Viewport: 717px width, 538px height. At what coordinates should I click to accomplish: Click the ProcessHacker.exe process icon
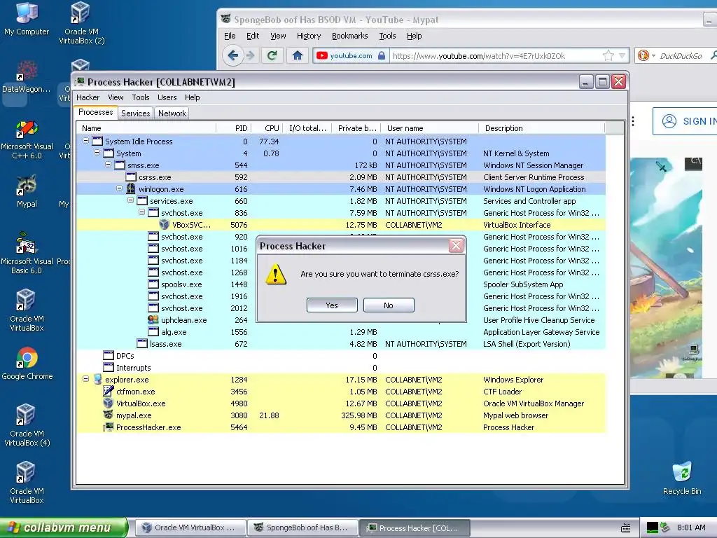point(109,427)
